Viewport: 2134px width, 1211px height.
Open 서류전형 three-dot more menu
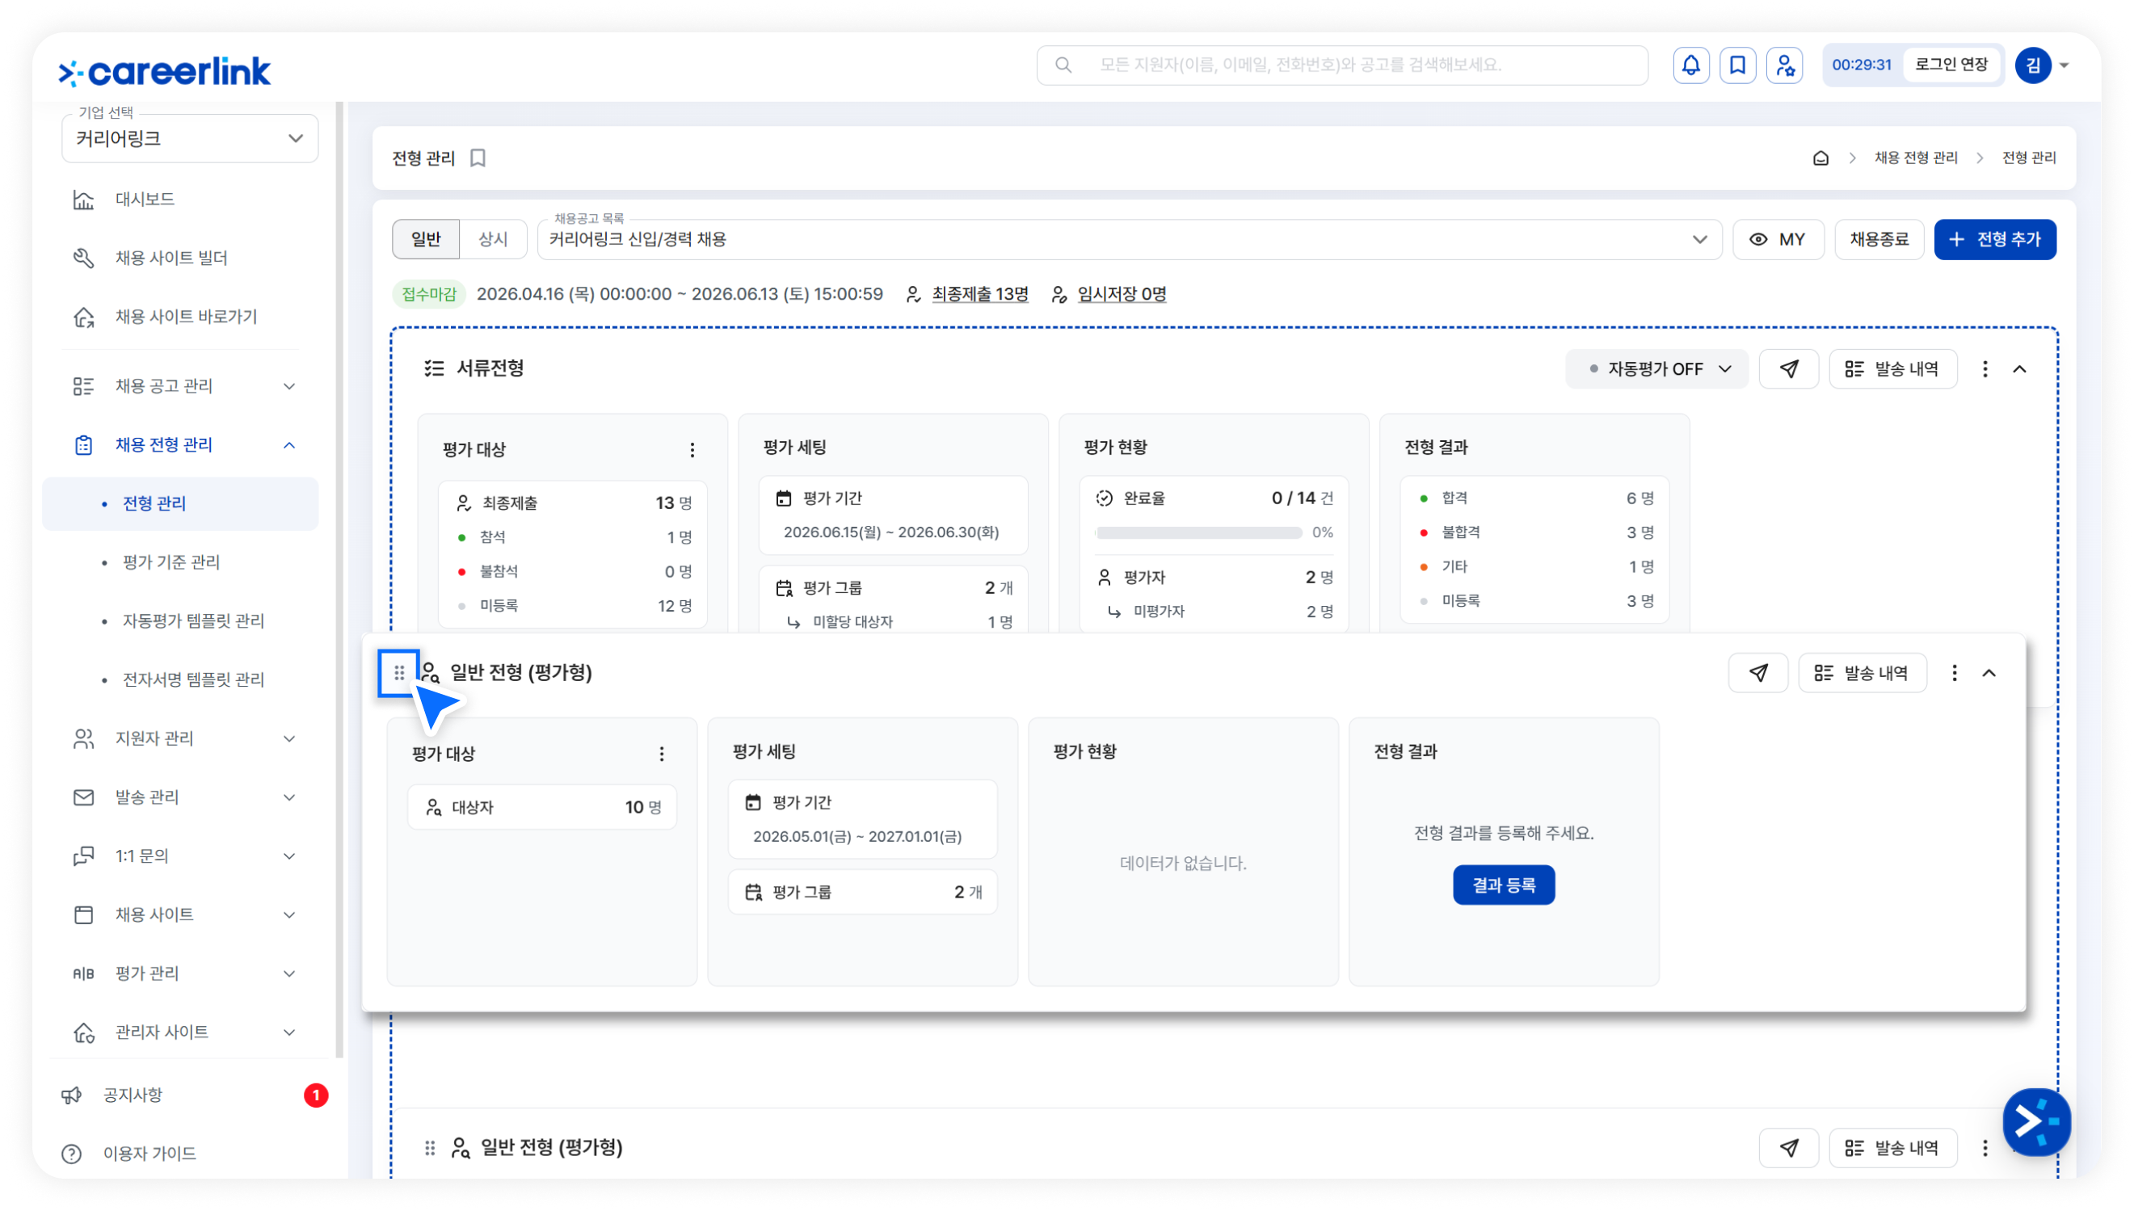click(x=1985, y=368)
